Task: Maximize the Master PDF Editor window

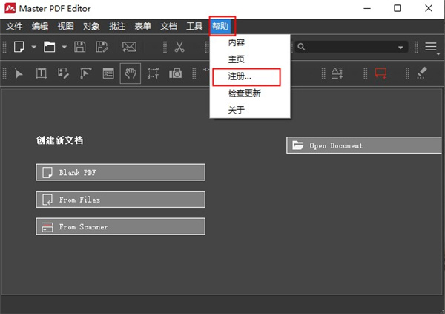Action: [398, 8]
